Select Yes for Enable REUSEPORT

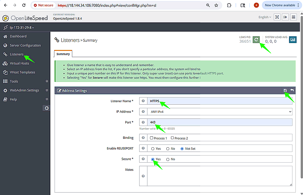point(153,149)
